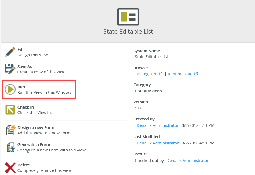This screenshot has height=175, width=255.
Task: Choose the Save As menu label
Action: coord(25,67)
